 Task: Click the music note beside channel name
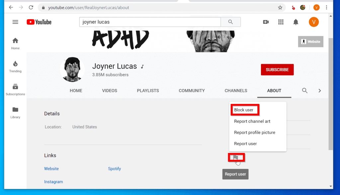tap(142, 67)
